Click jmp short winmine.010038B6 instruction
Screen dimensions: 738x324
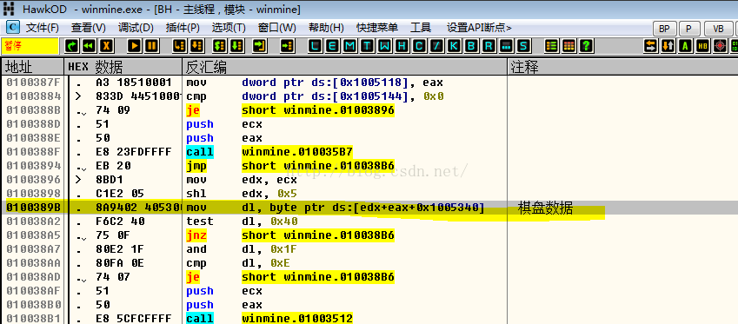290,166
